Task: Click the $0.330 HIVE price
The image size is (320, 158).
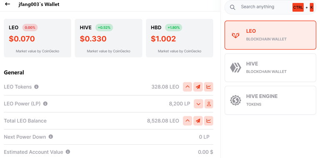Action: [93, 39]
